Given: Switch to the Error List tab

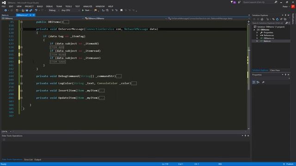Looking at the screenshot, I should (29, 160).
